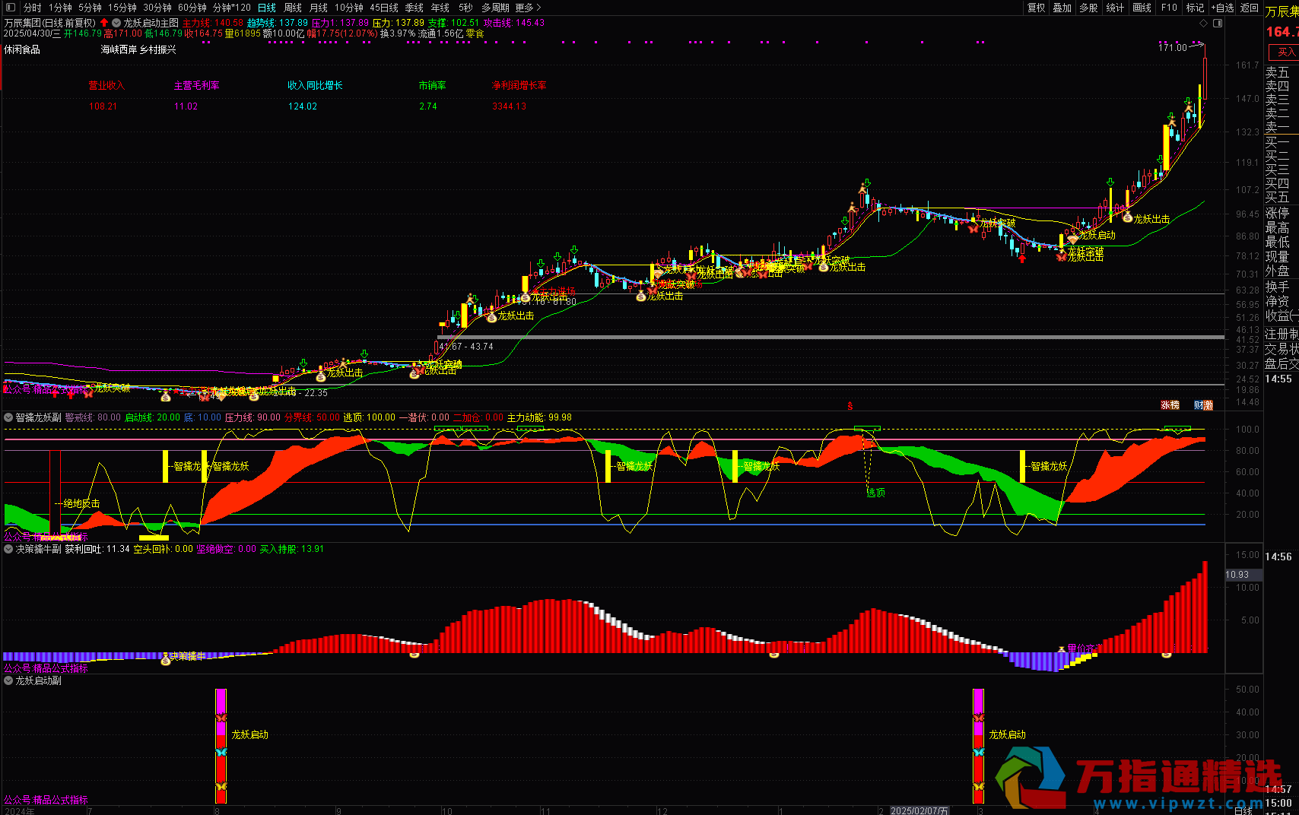Expand the 龙妖启动副 indicator menu
This screenshot has height=815, width=1299.
click(x=8, y=681)
